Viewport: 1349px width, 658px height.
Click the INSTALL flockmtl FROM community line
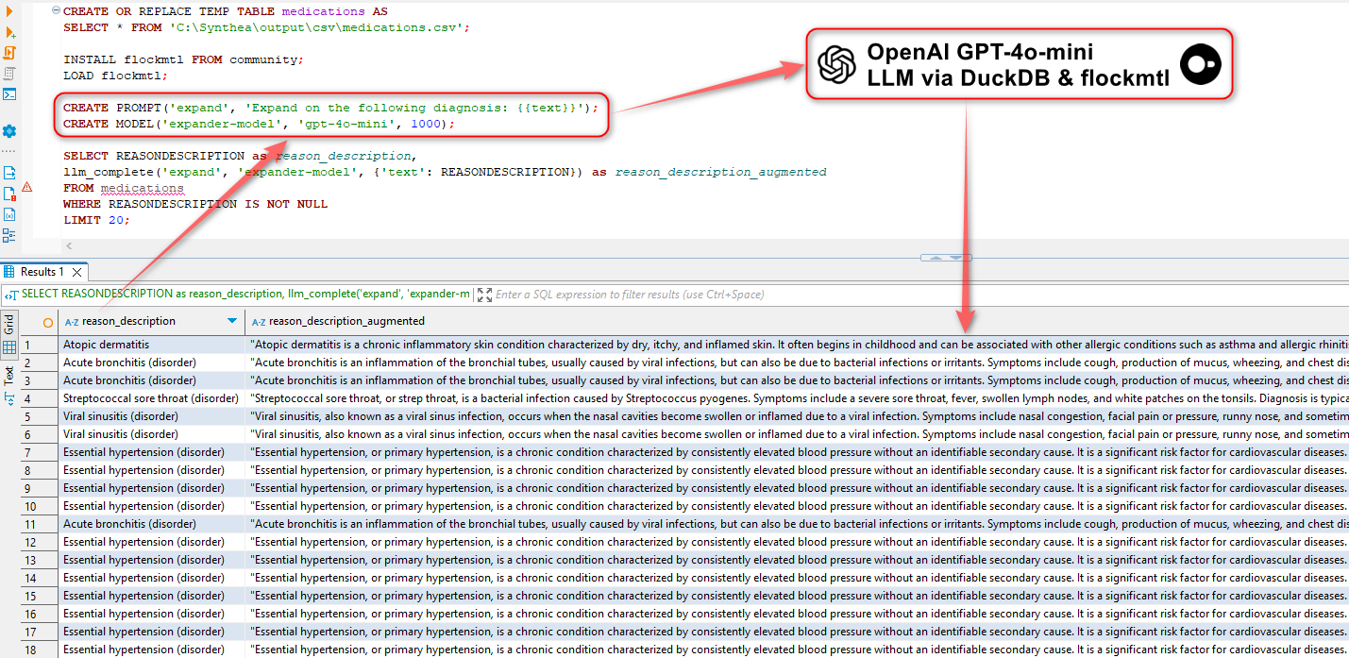coord(184,59)
